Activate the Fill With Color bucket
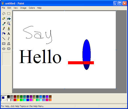The height and width of the screenshot is (109, 128). (9, 19)
